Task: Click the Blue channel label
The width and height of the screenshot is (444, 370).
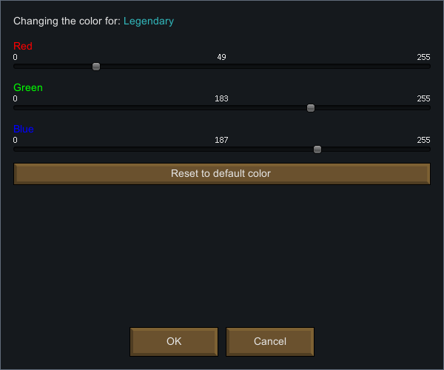Action: click(x=24, y=129)
